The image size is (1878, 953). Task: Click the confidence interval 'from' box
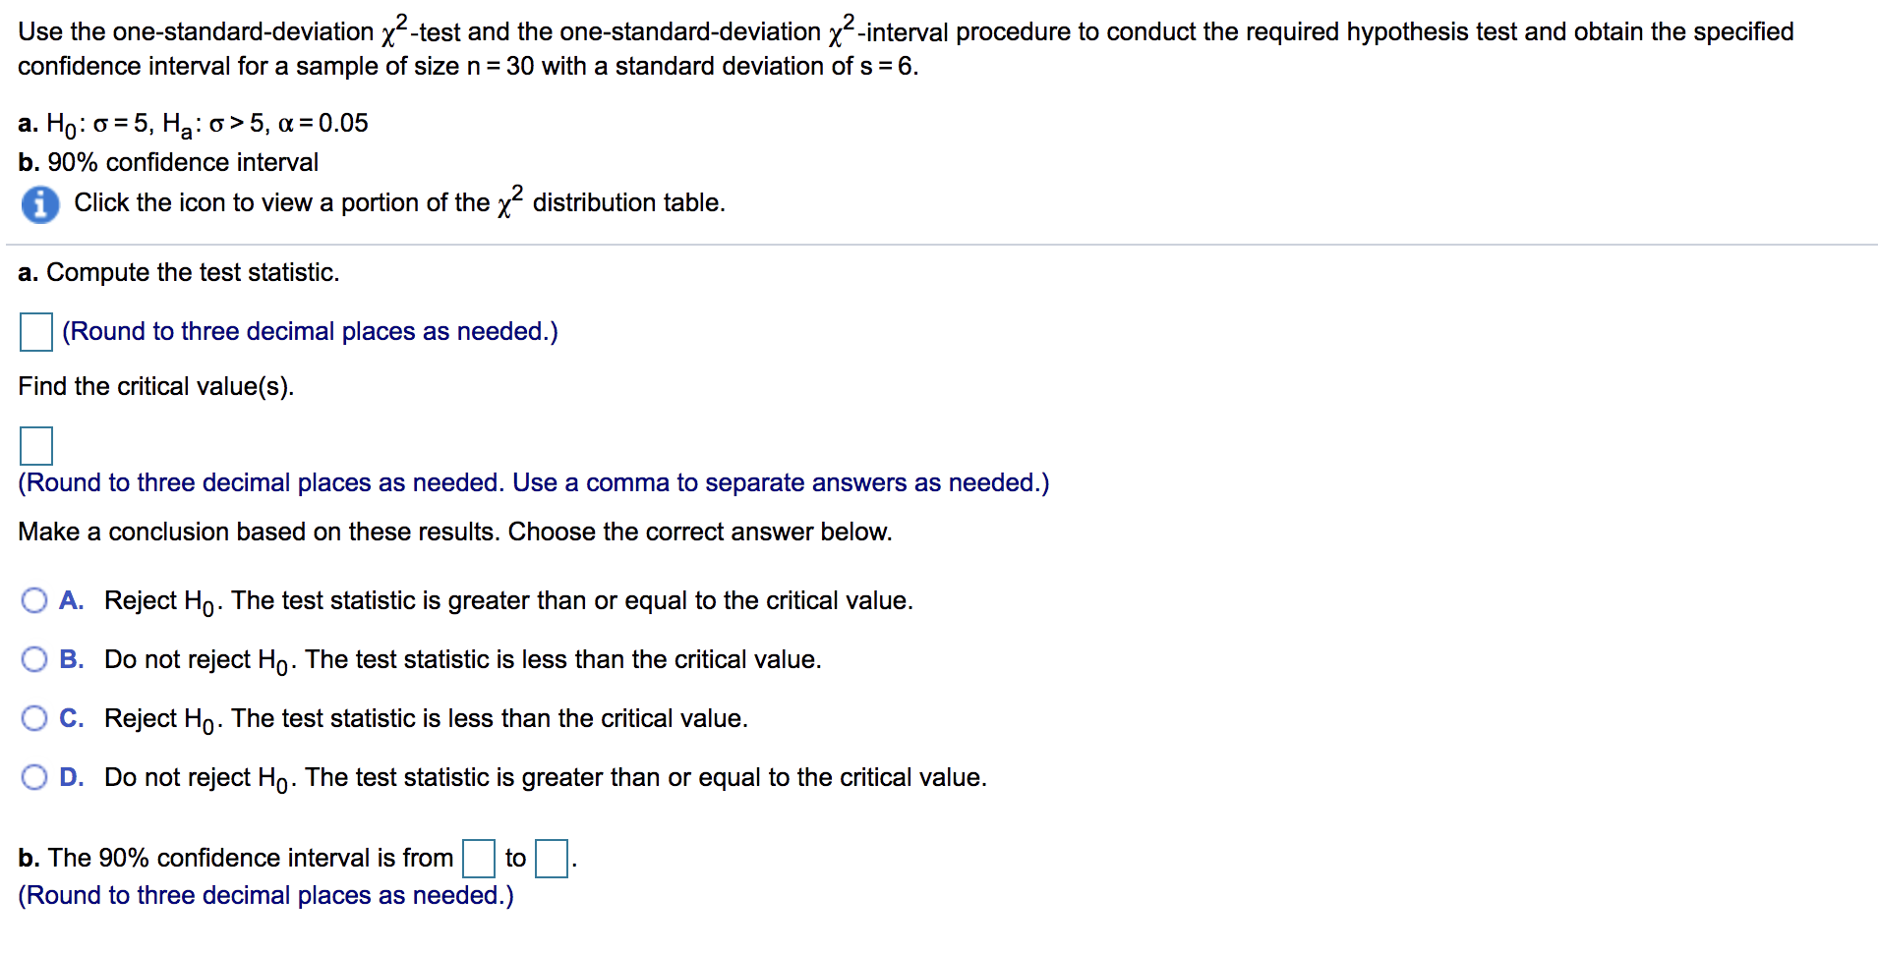point(478,858)
